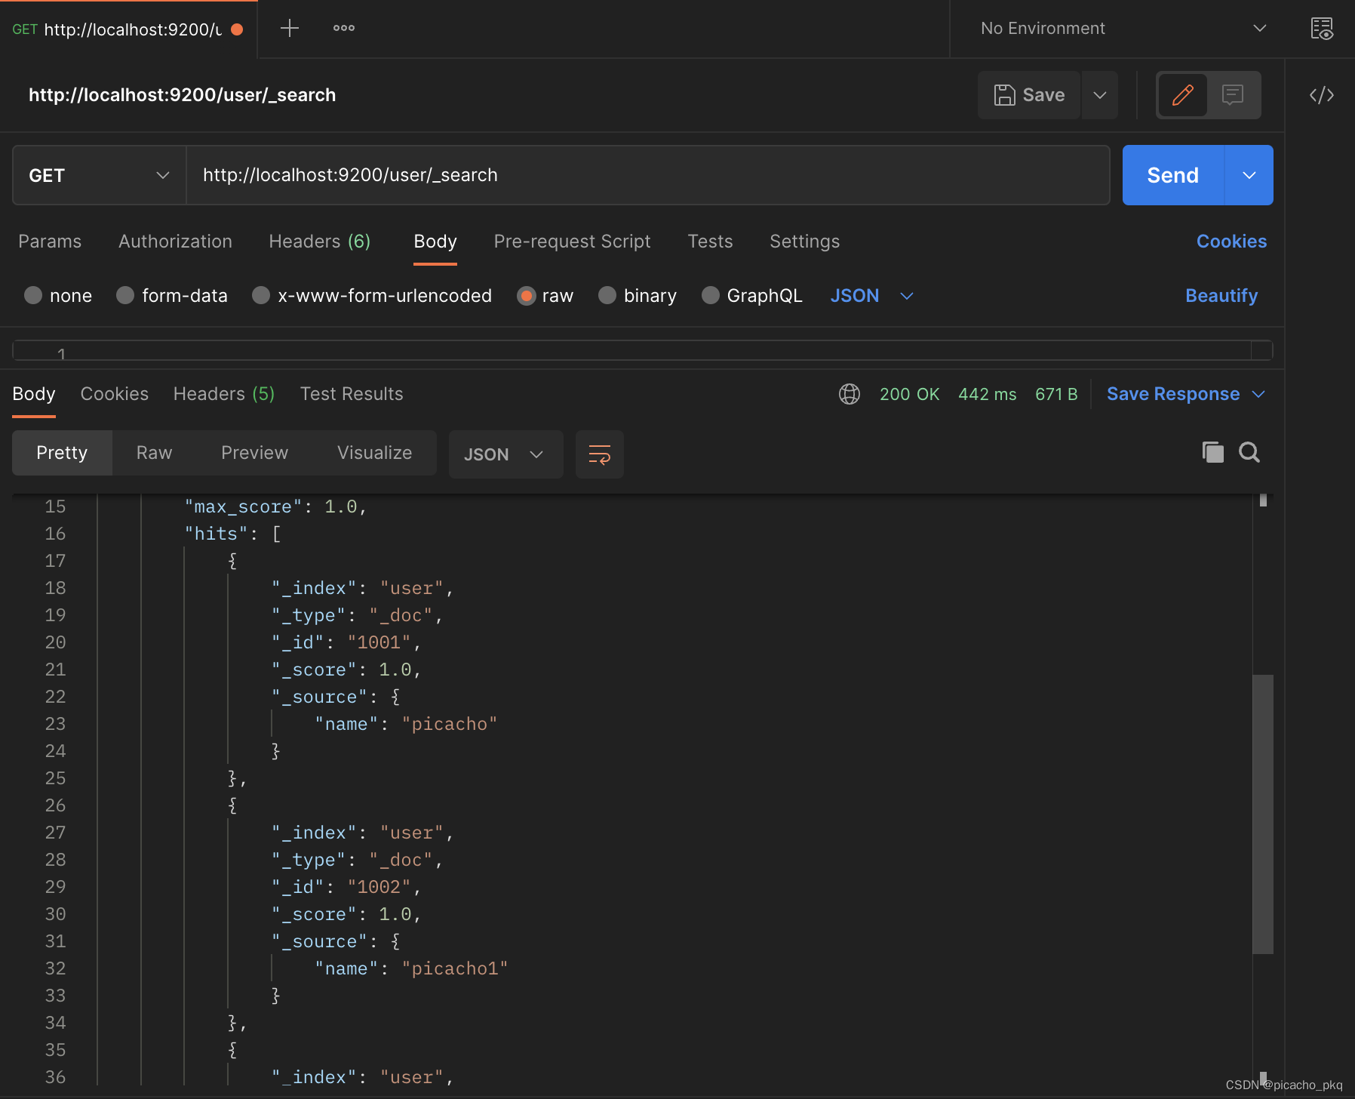Switch response view to Preview
1355x1099 pixels.
[255, 453]
